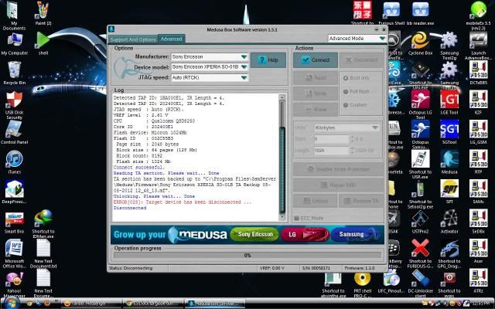Select the Full flash radio option
The height and width of the screenshot is (309, 495).
(356, 91)
